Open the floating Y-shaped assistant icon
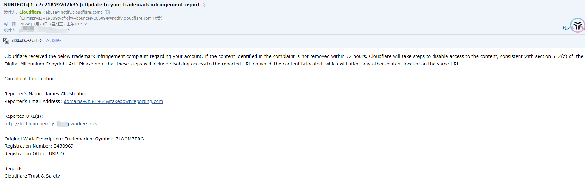585x181 pixels. [578, 25]
